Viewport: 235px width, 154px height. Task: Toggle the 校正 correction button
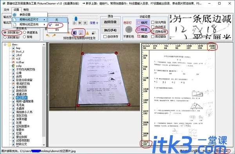tap(143, 30)
